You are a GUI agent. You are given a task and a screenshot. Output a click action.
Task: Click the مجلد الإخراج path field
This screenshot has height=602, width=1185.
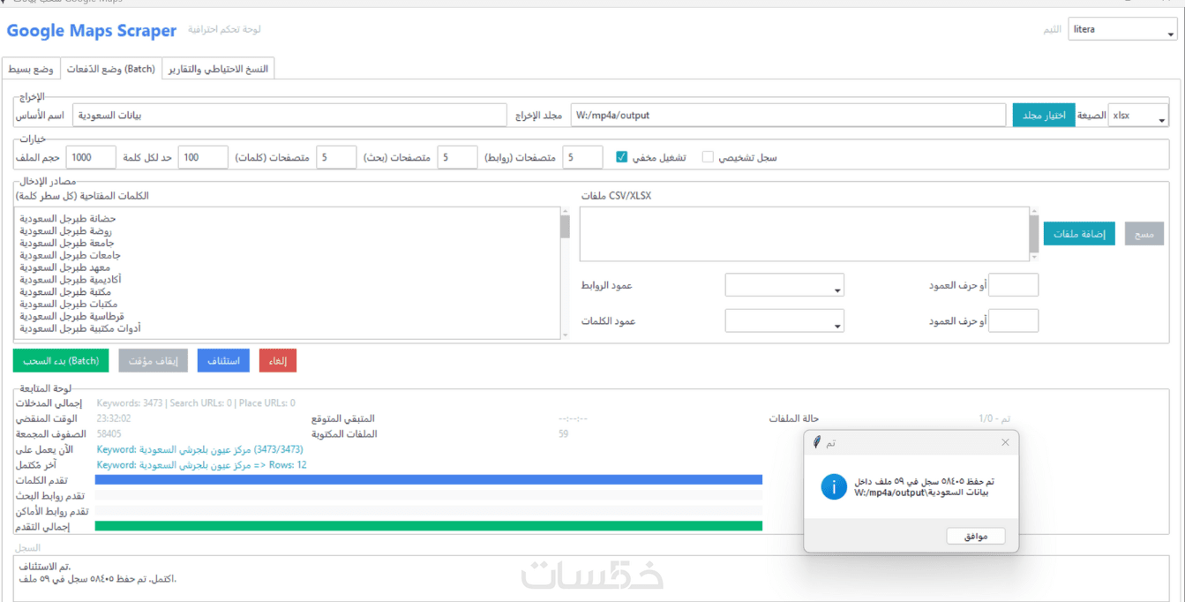(788, 115)
